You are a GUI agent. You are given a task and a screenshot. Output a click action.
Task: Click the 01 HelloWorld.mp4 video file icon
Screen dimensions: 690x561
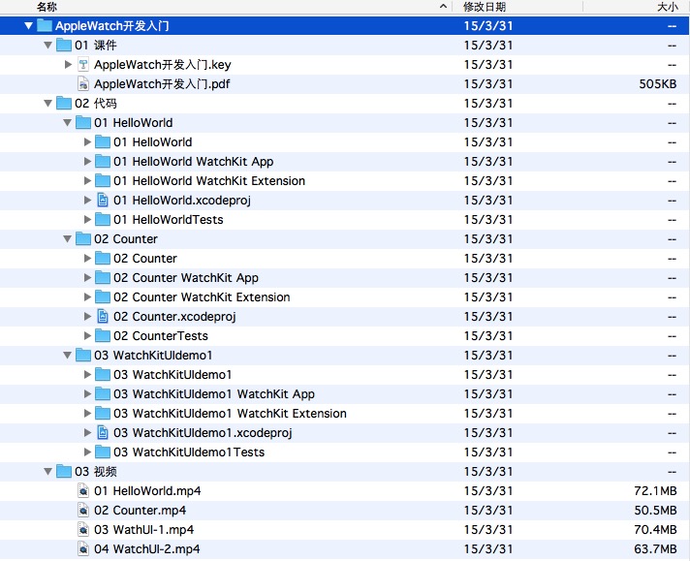pos(83,490)
